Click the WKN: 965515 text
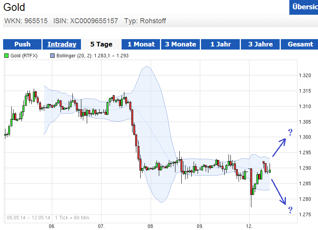 [x=26, y=21]
